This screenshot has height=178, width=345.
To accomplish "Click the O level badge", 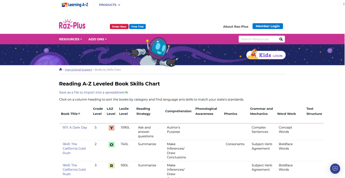I will (x=112, y=145).
